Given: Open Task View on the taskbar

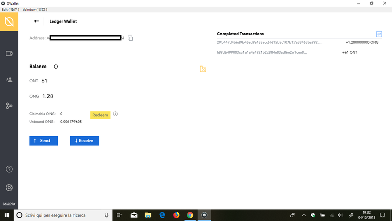Looking at the screenshot, I should coord(119,215).
